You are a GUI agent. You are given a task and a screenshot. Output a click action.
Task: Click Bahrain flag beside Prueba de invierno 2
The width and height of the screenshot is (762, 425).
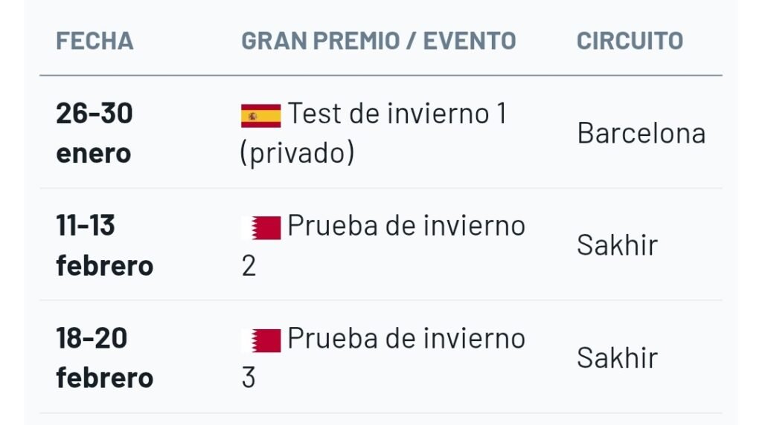pyautogui.click(x=260, y=227)
